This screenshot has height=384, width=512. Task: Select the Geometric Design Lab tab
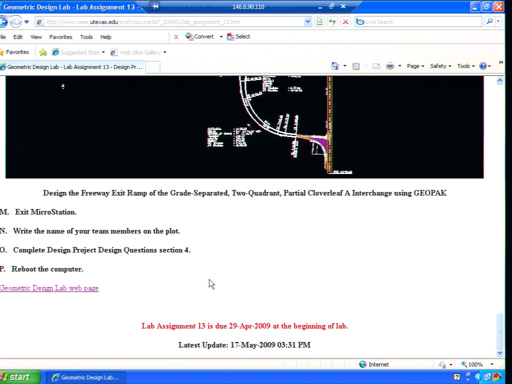72,67
